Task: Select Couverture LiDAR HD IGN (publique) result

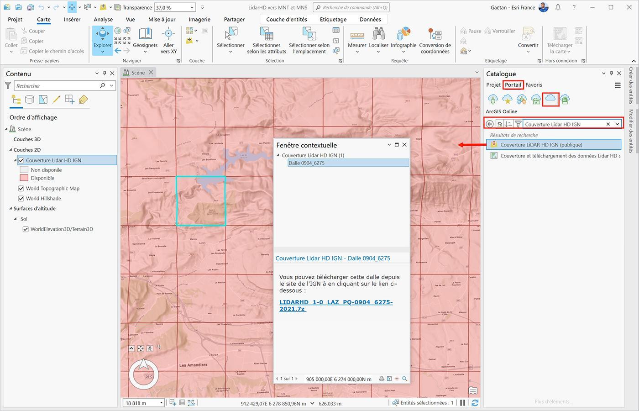Action: coord(554,145)
